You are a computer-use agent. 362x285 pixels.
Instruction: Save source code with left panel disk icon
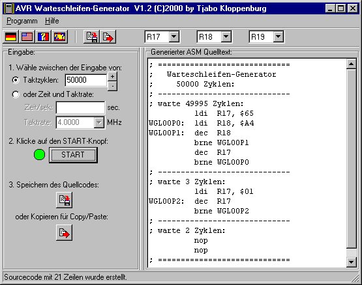64,200
